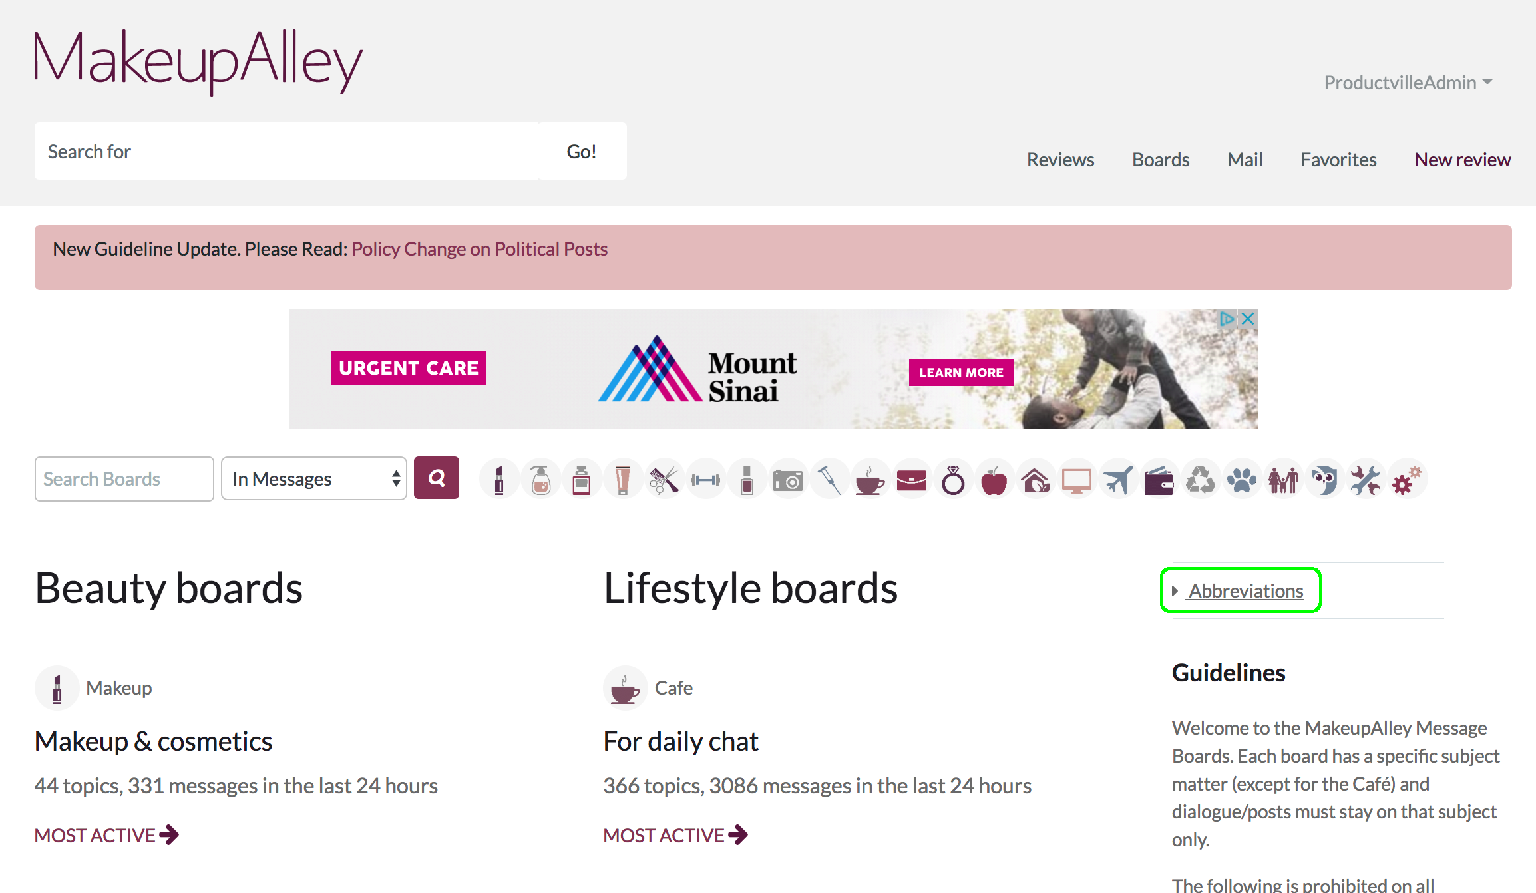
Task: Click the diamond ring board icon
Action: (x=953, y=480)
